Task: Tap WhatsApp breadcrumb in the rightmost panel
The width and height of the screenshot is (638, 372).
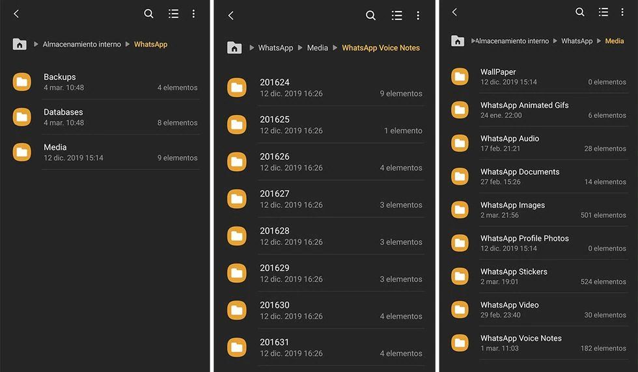Action: coord(577,41)
